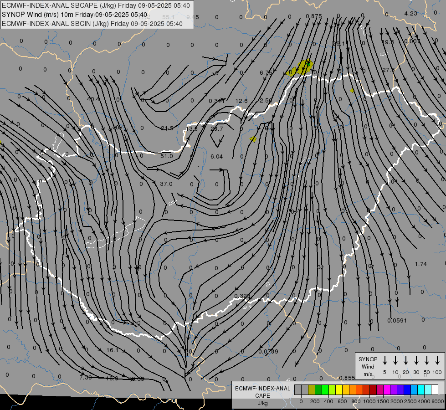
Task: Click the map value 4.23
Action: [x=411, y=14]
